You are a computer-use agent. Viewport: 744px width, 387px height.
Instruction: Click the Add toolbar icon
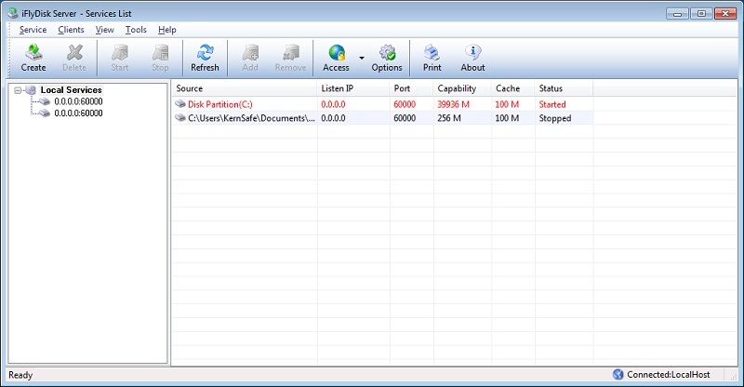[x=250, y=58]
